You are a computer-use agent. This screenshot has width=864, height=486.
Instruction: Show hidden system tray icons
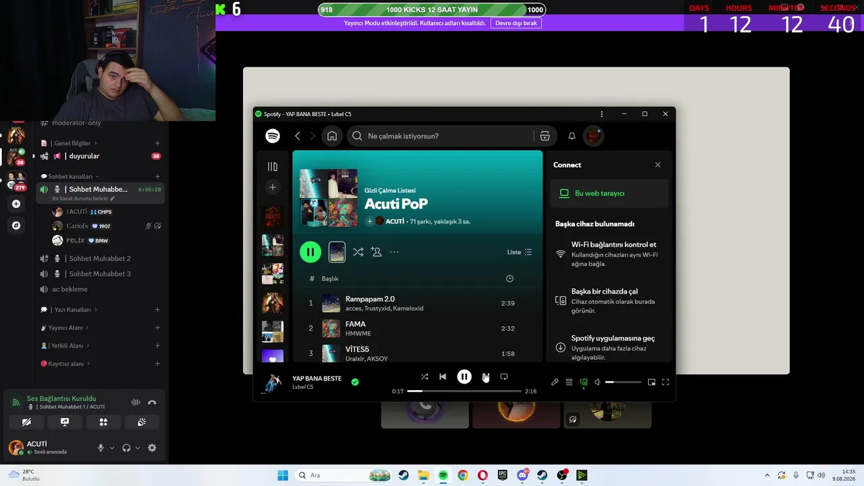click(x=767, y=475)
